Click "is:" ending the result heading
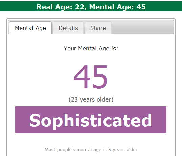Image resolution: width=182 pixels, height=156 pixels. click(115, 48)
